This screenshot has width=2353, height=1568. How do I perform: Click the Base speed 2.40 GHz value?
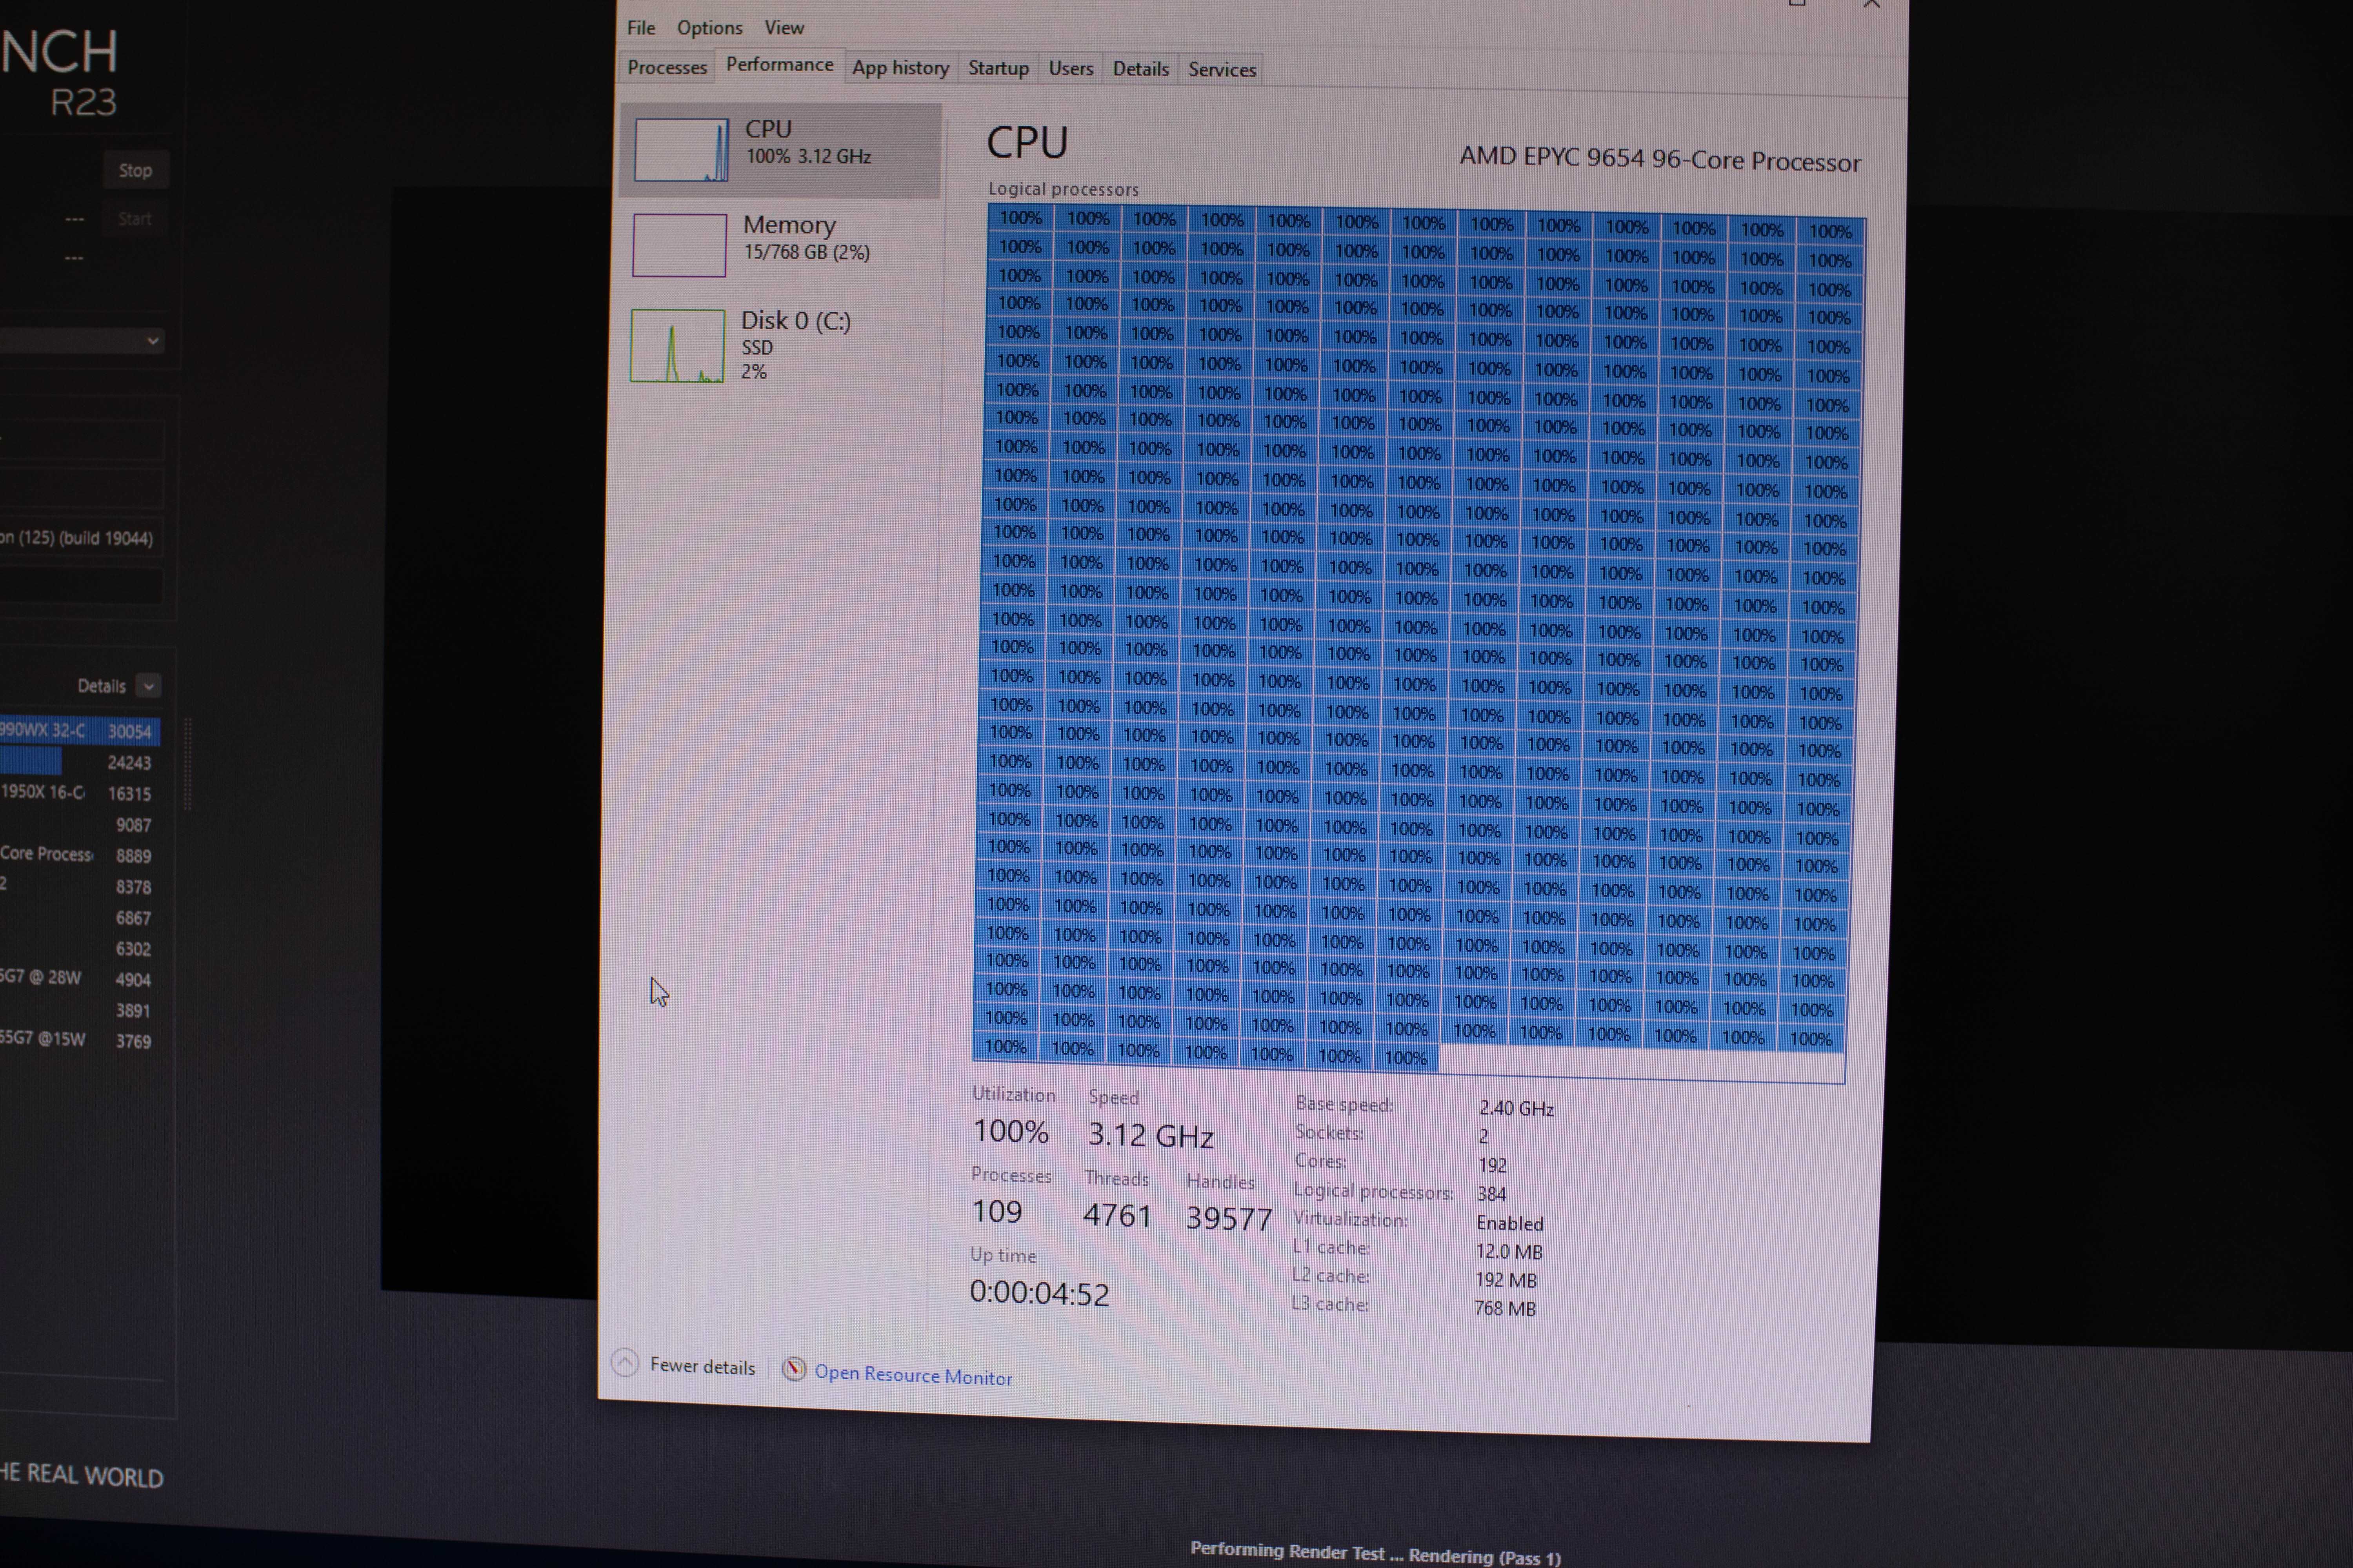coord(1517,1109)
